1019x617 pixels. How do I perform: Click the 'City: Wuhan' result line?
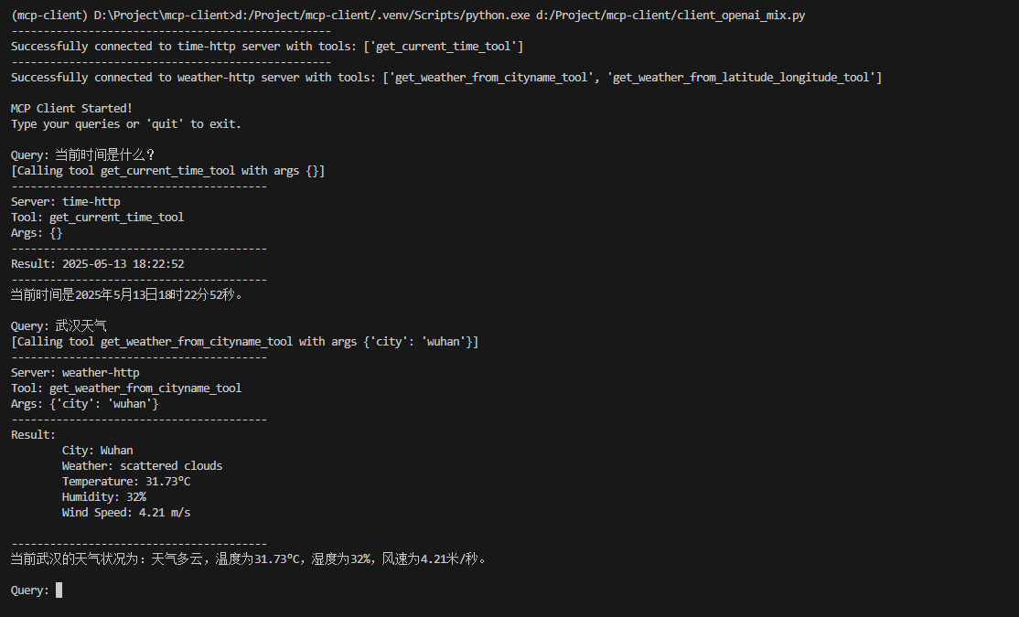pos(98,450)
